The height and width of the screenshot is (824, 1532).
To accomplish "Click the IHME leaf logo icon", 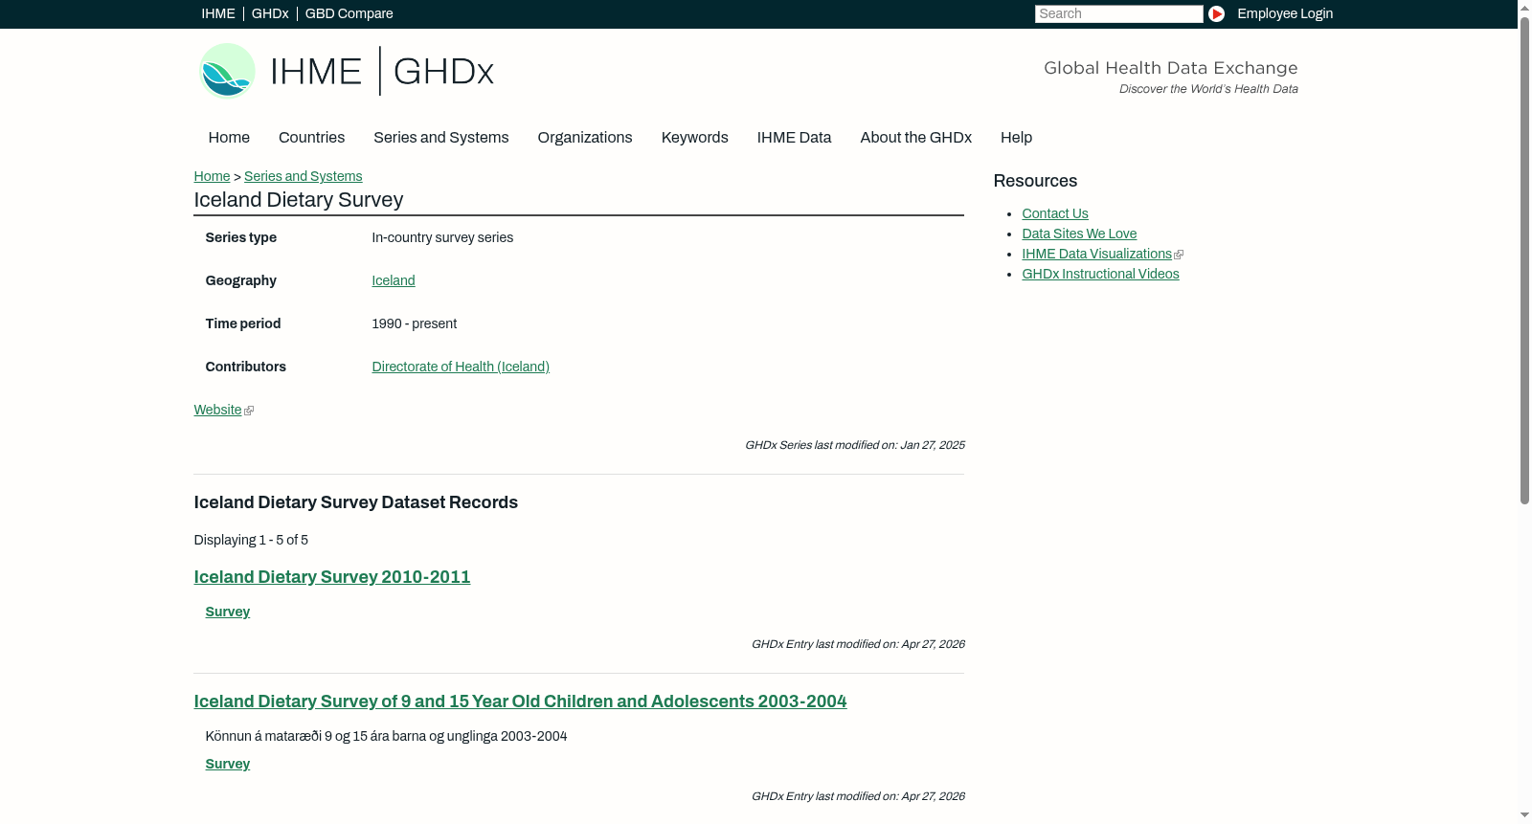I will point(227,71).
